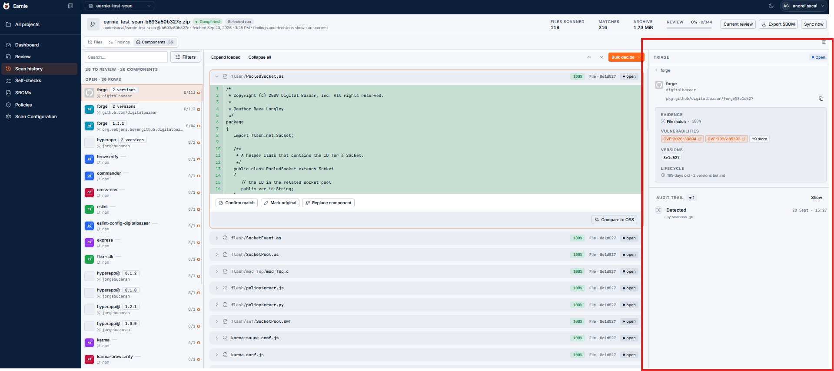
Task: Toggle dark mode moon icon
Action: coord(771,6)
